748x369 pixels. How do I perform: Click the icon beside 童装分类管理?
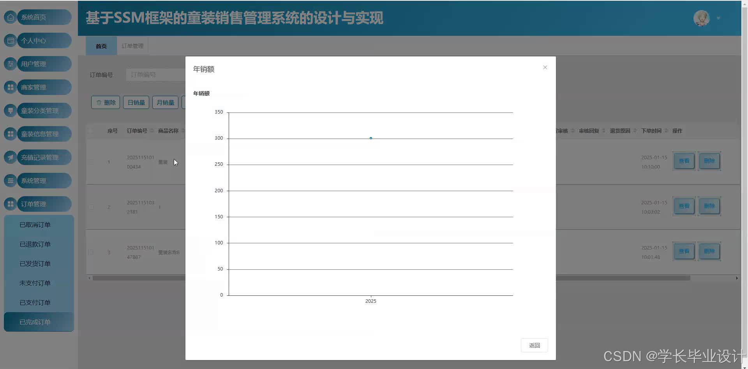pyautogui.click(x=11, y=111)
